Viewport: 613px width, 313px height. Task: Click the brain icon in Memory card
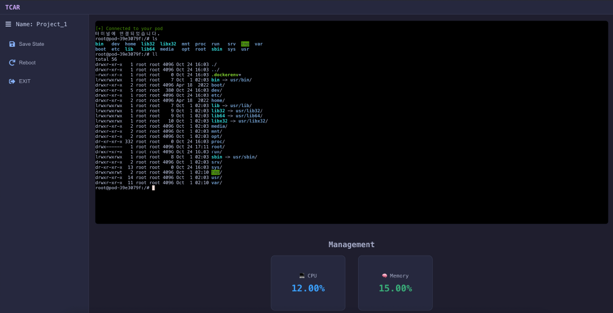385,276
